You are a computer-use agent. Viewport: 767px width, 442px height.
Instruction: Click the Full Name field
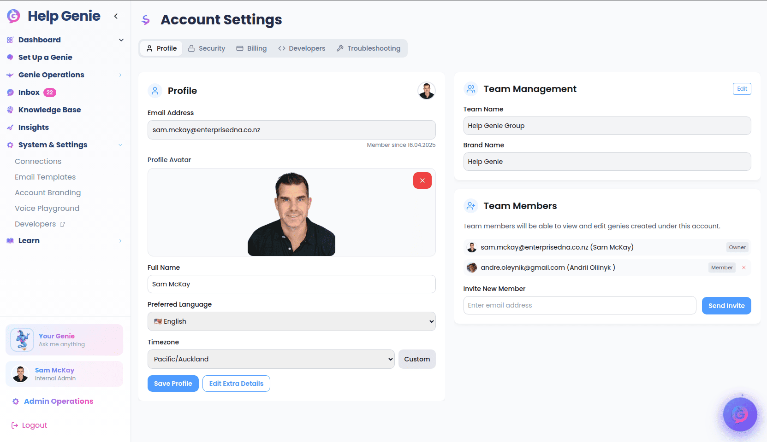291,284
